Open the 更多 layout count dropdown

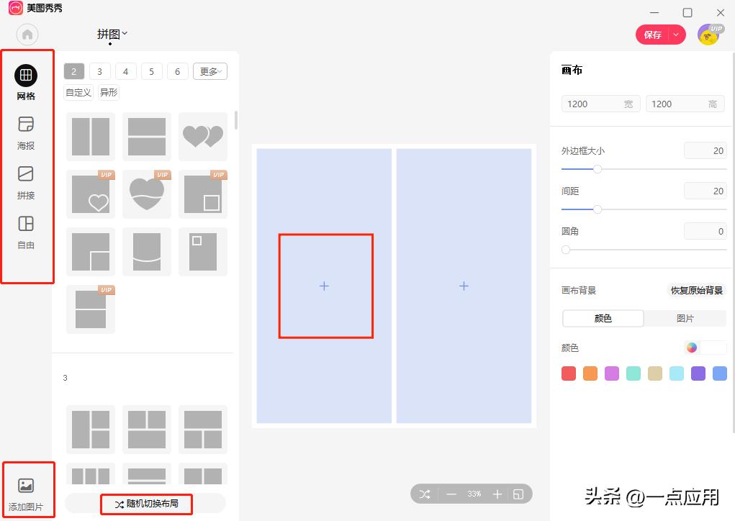click(x=209, y=71)
